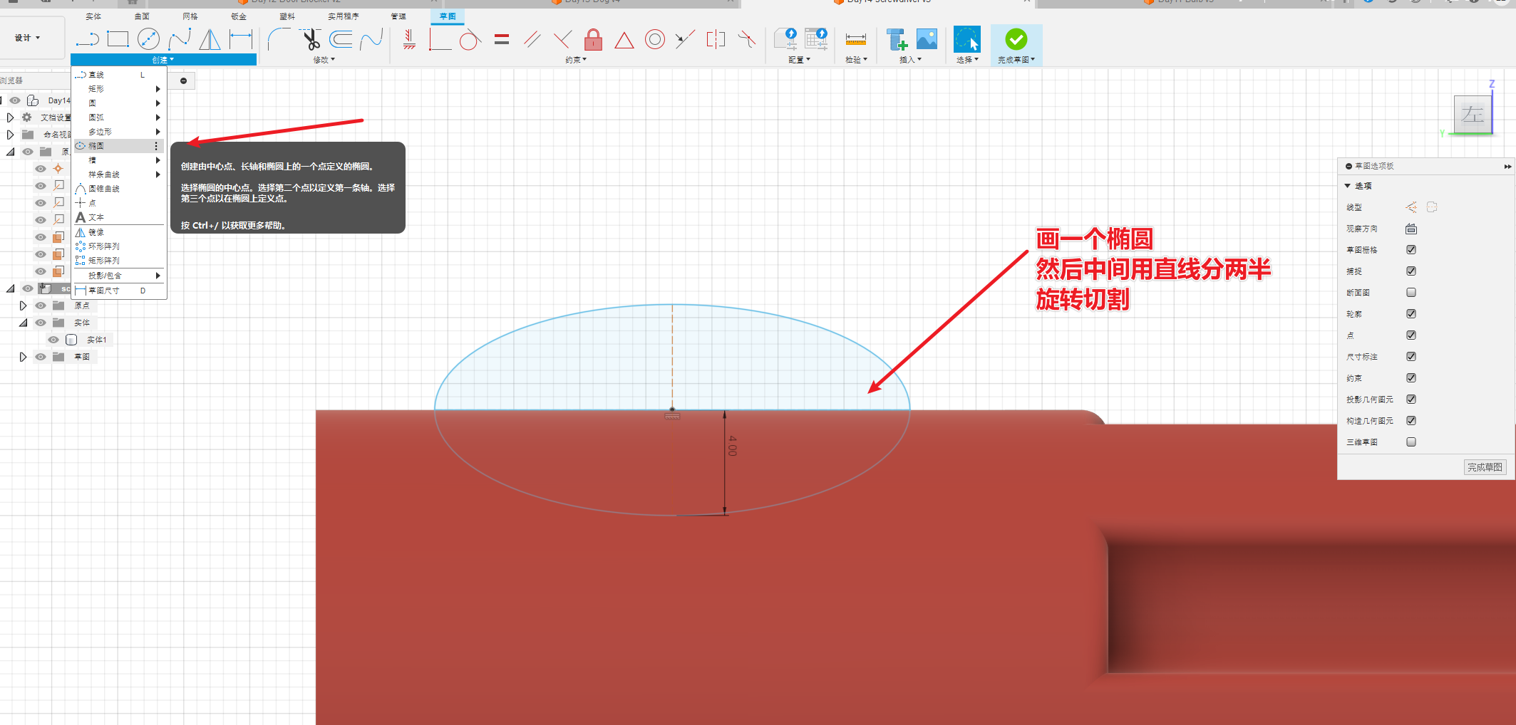Toggle the 三维草图 checkbox

[x=1411, y=442]
